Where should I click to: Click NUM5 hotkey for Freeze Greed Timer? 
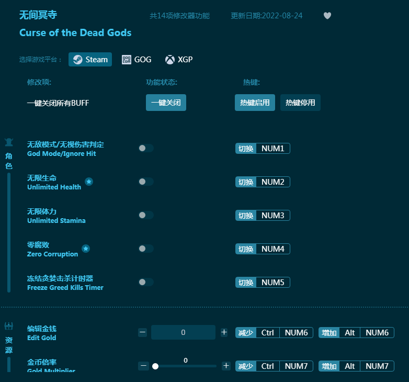tap(273, 283)
